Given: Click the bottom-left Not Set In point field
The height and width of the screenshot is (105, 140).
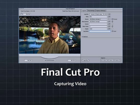Looking at the screenshot, I should pyautogui.click(x=28, y=60).
